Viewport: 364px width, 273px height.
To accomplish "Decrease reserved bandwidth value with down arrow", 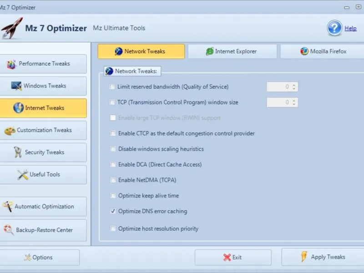I will (x=294, y=89).
